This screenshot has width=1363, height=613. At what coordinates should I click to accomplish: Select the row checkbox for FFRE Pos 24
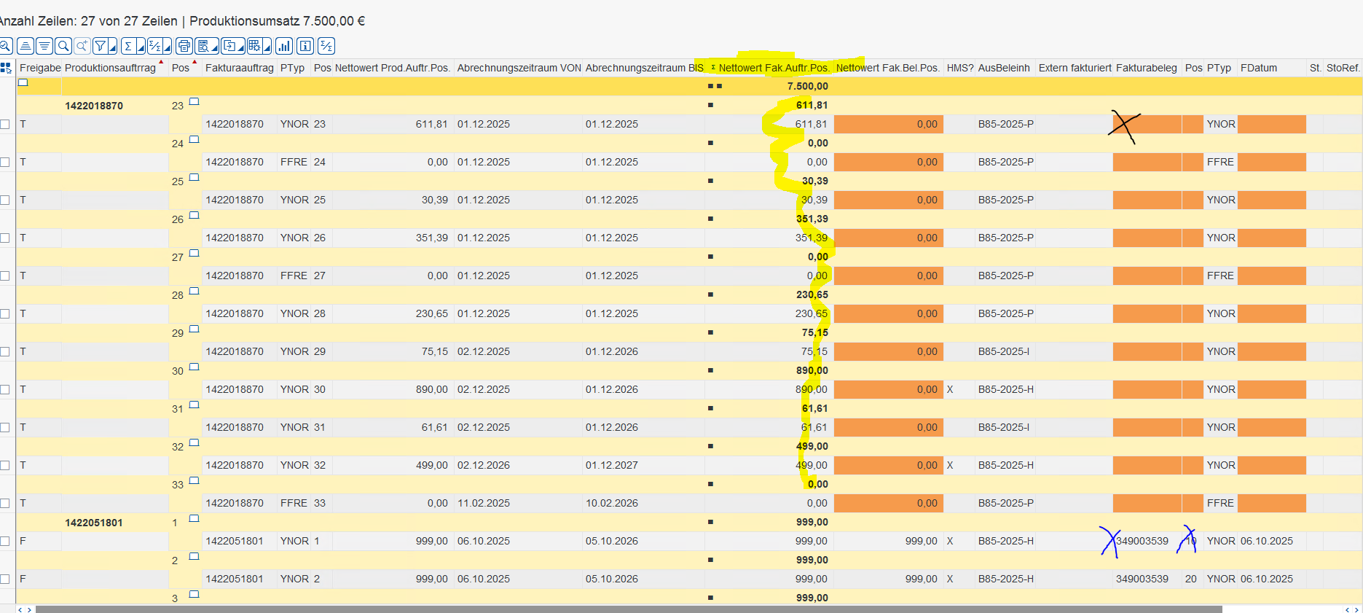[5, 162]
